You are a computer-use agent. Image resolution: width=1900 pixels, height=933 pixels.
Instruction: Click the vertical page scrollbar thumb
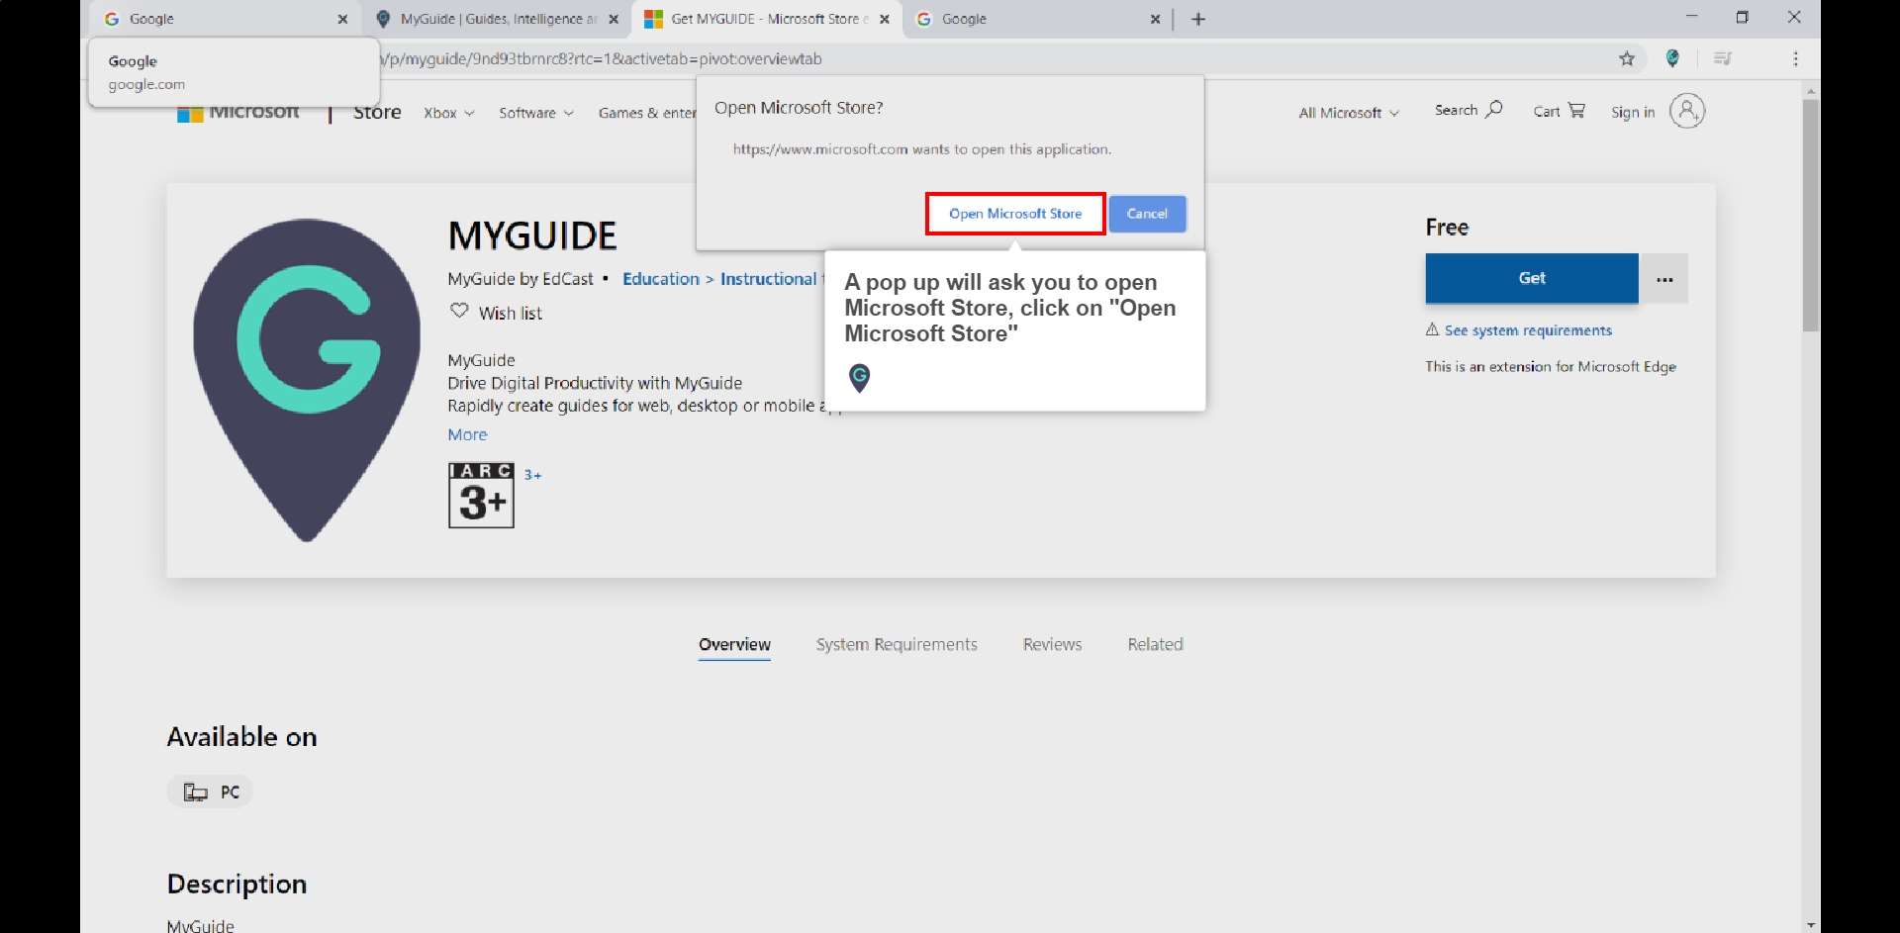point(1811,216)
